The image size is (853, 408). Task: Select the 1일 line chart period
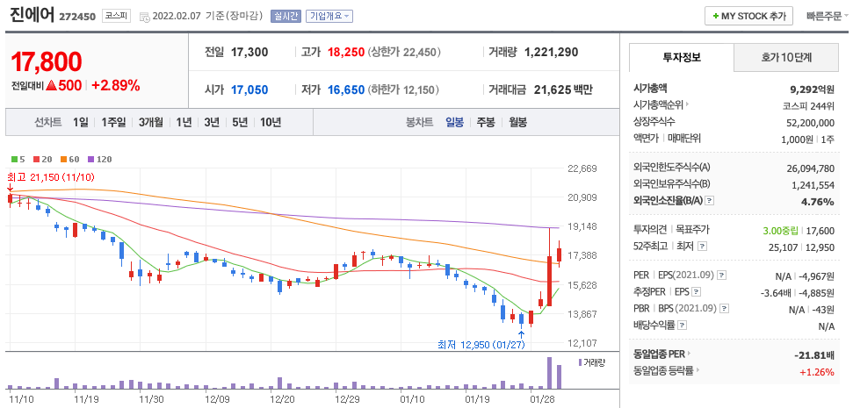coord(81,122)
